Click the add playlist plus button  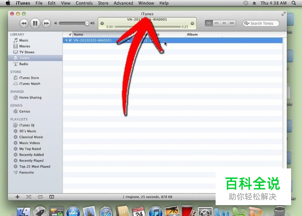pos(17,197)
